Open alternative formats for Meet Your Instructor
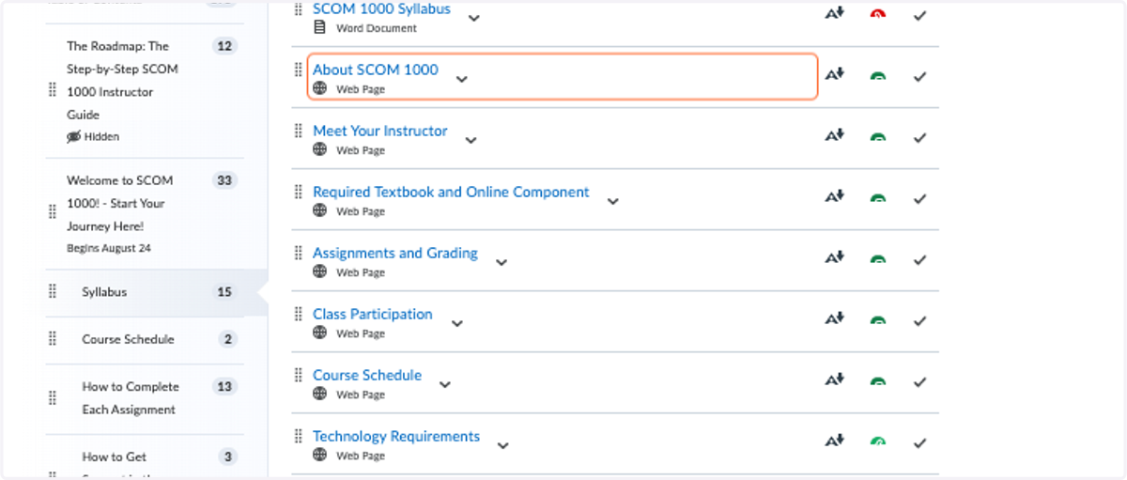 point(835,135)
